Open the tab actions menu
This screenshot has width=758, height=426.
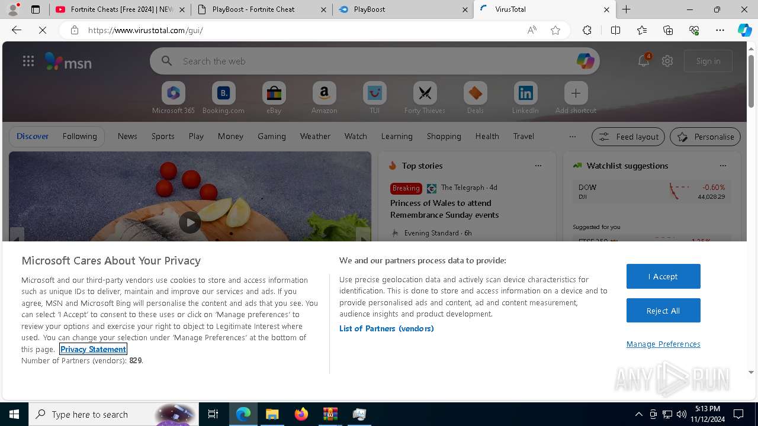[36, 9]
